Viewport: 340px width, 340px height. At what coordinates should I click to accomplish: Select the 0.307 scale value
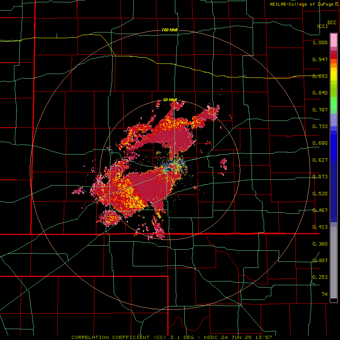pos(320,260)
